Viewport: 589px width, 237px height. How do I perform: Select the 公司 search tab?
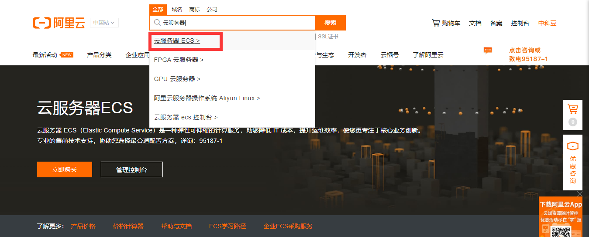click(212, 10)
